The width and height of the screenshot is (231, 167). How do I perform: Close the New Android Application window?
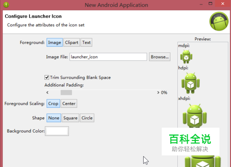(x=223, y=4)
